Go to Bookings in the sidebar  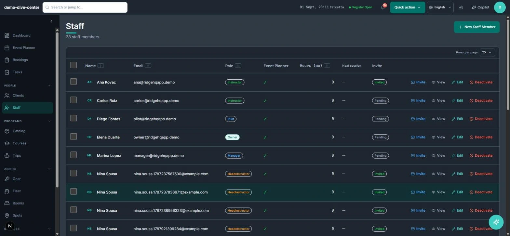pyautogui.click(x=28, y=60)
